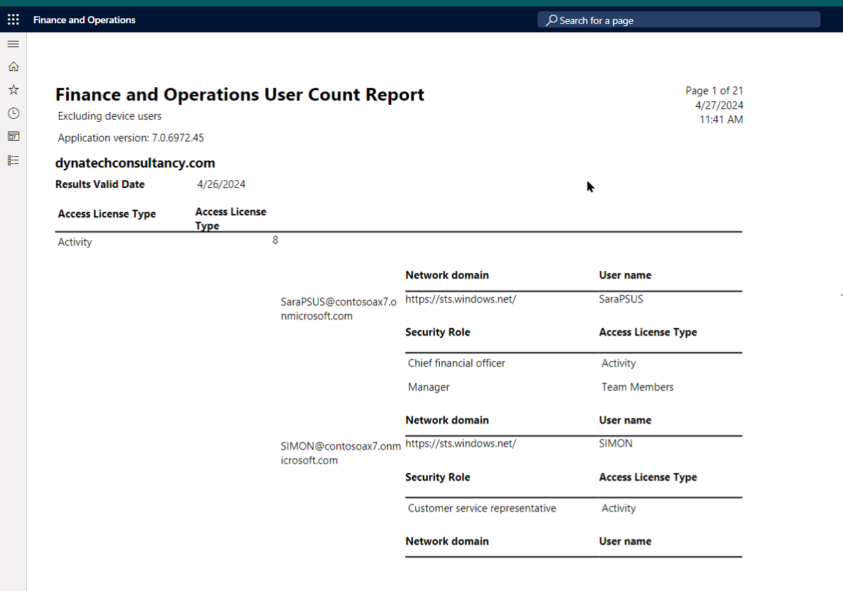Select the 'Excluding device users' text
Screen dimensions: 843x591
110,116
